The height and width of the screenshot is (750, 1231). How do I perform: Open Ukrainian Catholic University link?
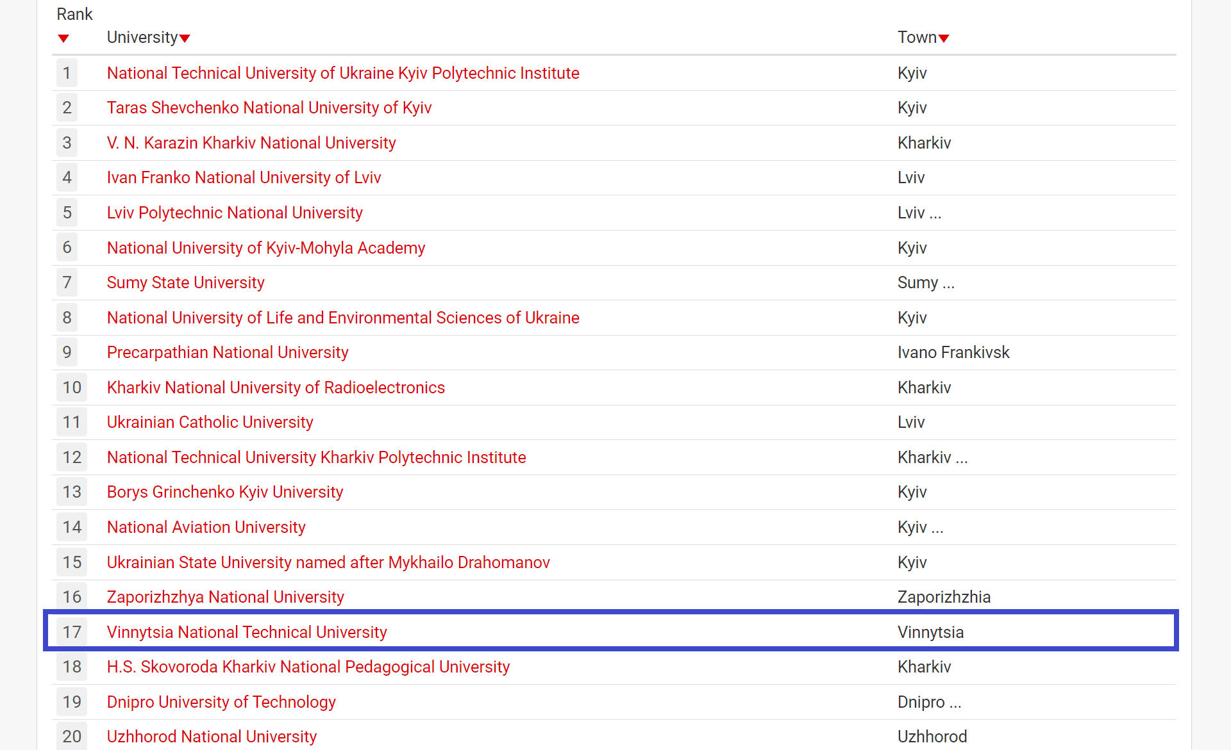tap(210, 422)
